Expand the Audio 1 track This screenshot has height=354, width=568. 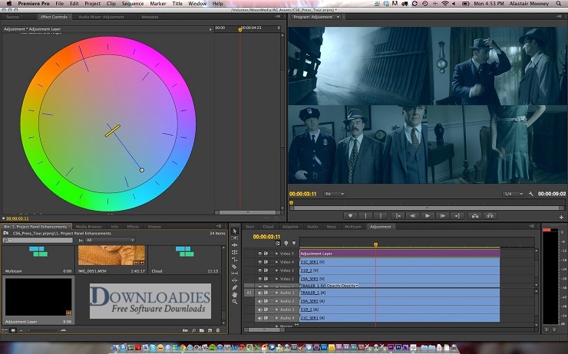click(x=276, y=293)
